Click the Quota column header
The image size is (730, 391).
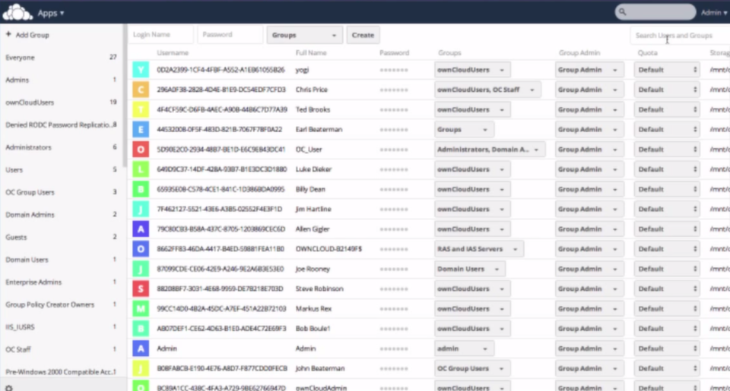[x=648, y=53]
